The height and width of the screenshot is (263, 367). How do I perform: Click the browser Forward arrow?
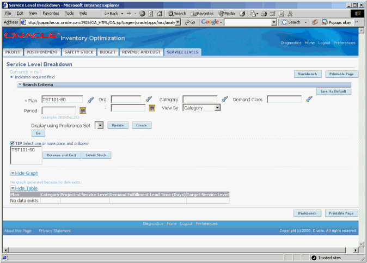[x=129, y=14]
